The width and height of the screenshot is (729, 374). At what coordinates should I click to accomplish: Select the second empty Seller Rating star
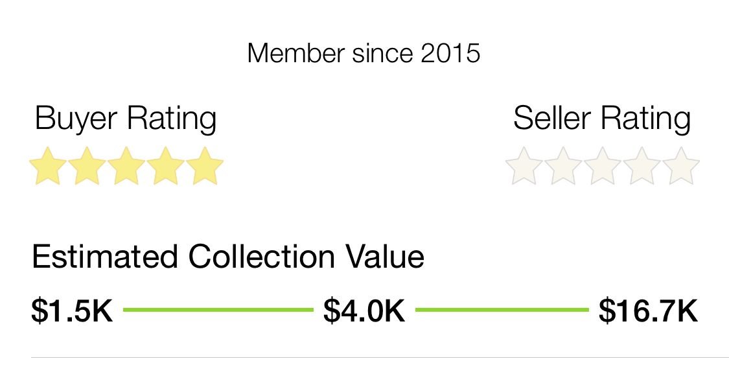[x=563, y=167]
